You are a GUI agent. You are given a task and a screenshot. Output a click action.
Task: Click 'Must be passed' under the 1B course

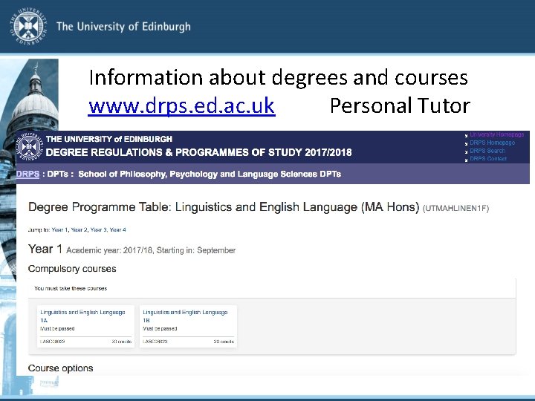point(160,329)
